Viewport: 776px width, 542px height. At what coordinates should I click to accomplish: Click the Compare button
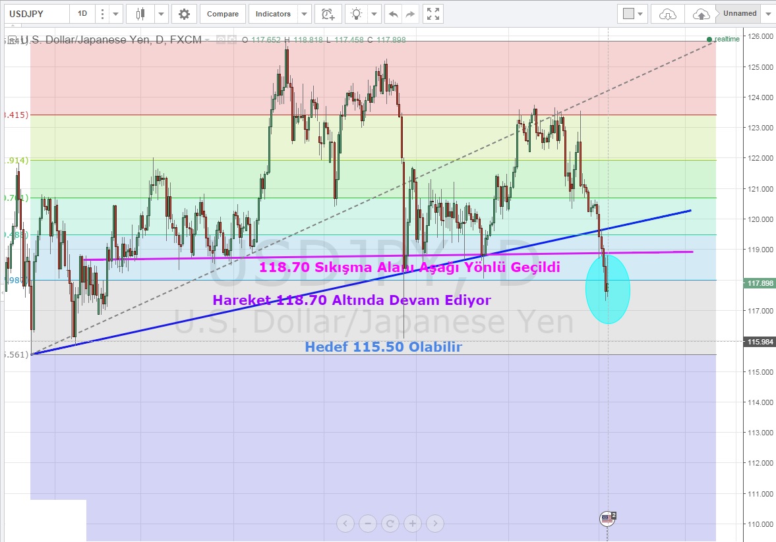click(223, 14)
